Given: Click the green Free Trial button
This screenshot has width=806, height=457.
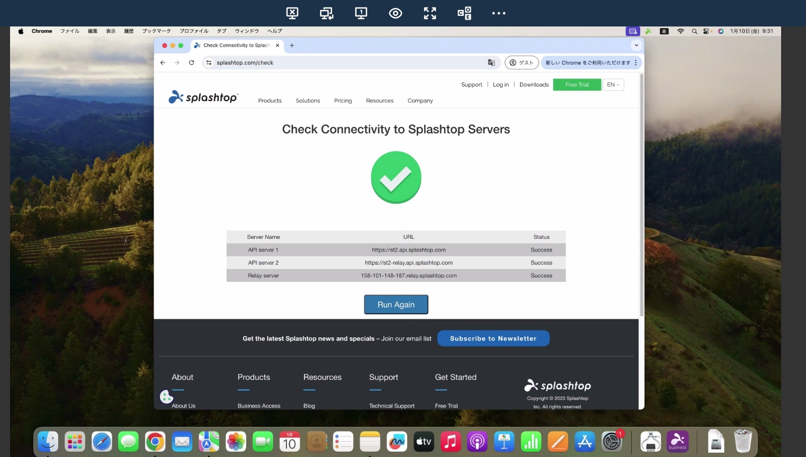Looking at the screenshot, I should pyautogui.click(x=577, y=85).
